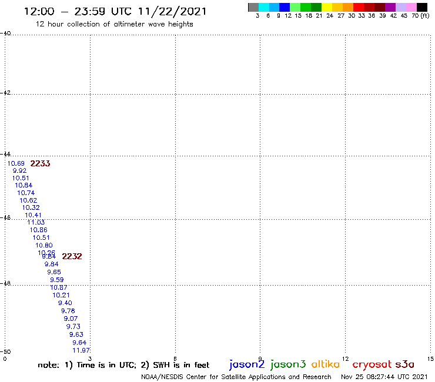Screen dimensions: 435x382
Task: Click the 9.65 wave height value
Action: [x=54, y=273]
